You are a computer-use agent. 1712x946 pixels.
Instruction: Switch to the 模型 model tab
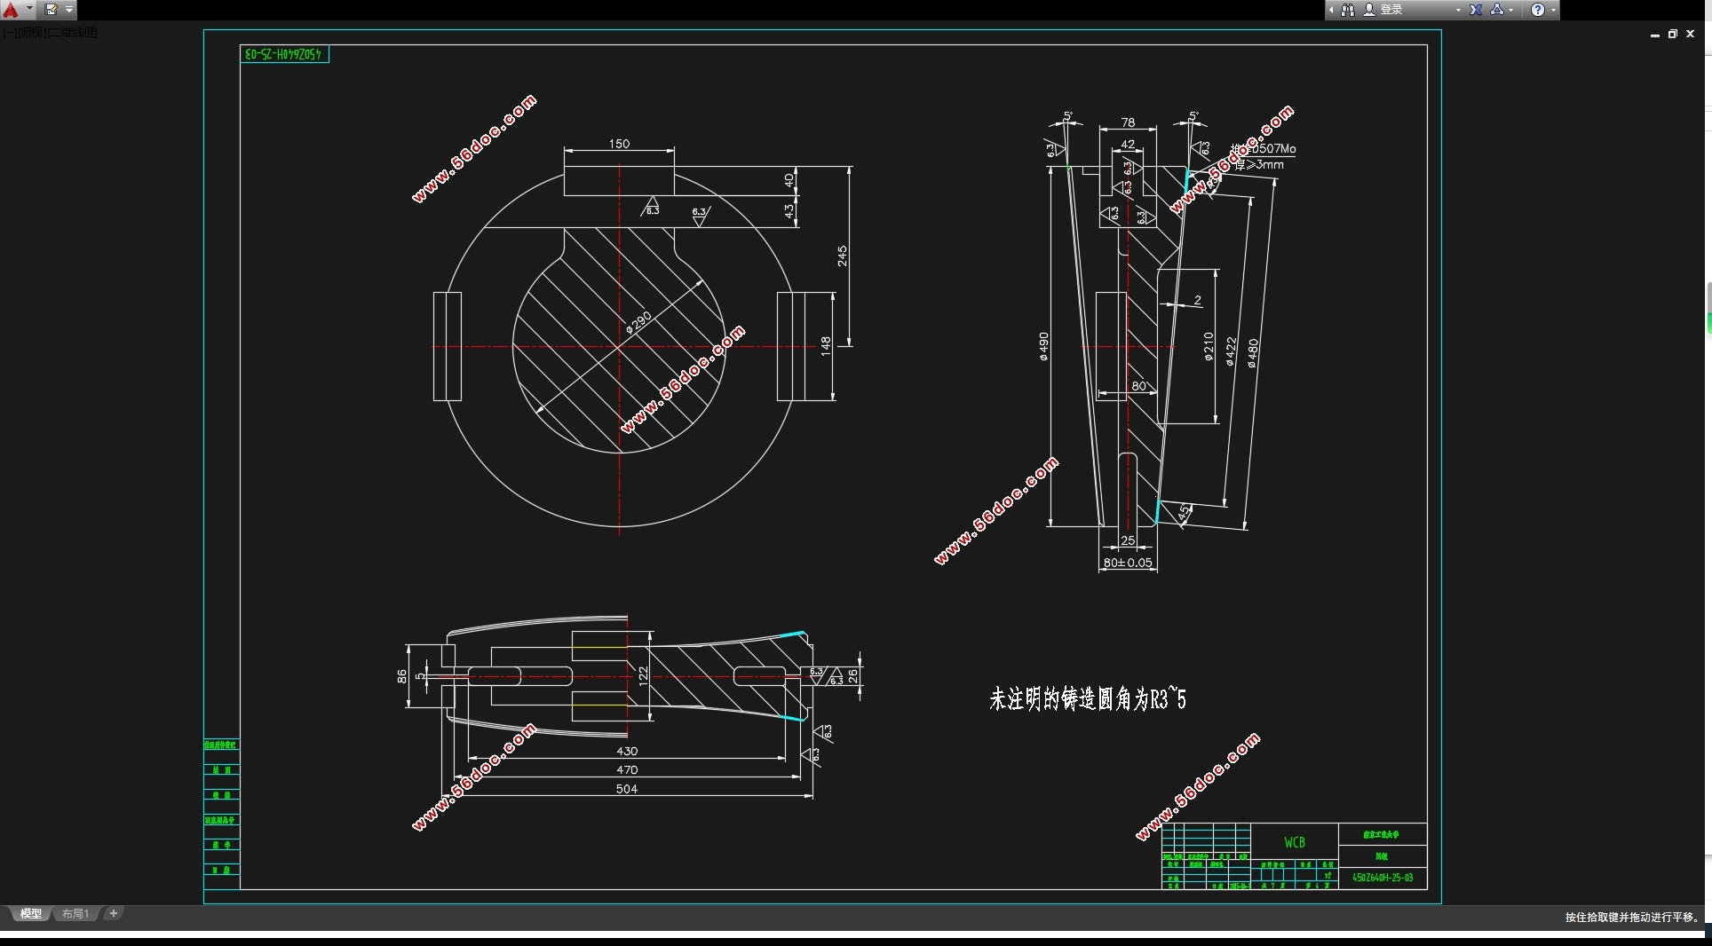click(31, 913)
